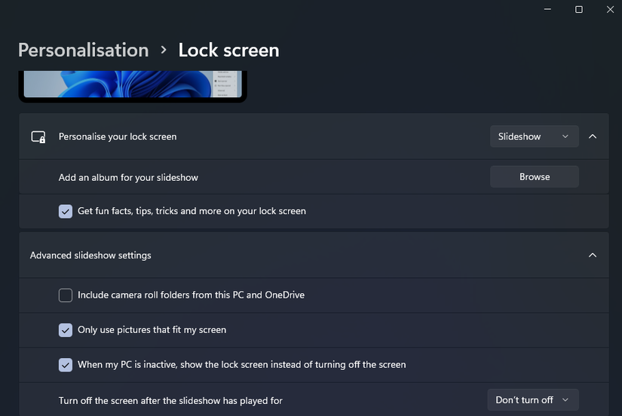Open the Don't turn off dropdown
This screenshot has width=622, height=416.
(533, 400)
